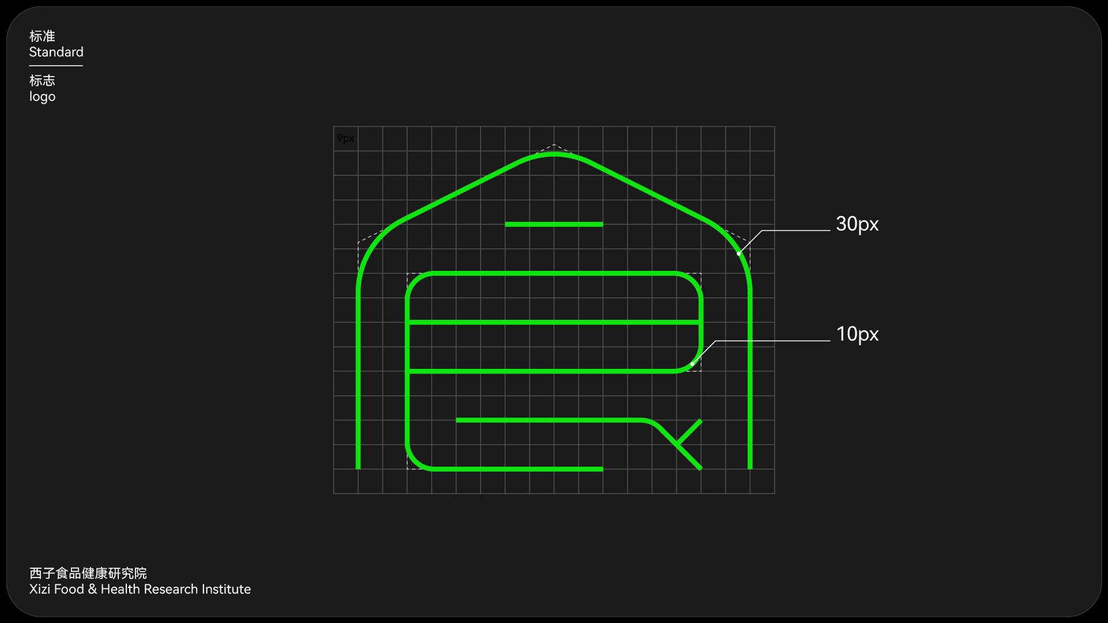Click the upper line inside rounded rectangle
1108x623 pixels.
coord(554,322)
